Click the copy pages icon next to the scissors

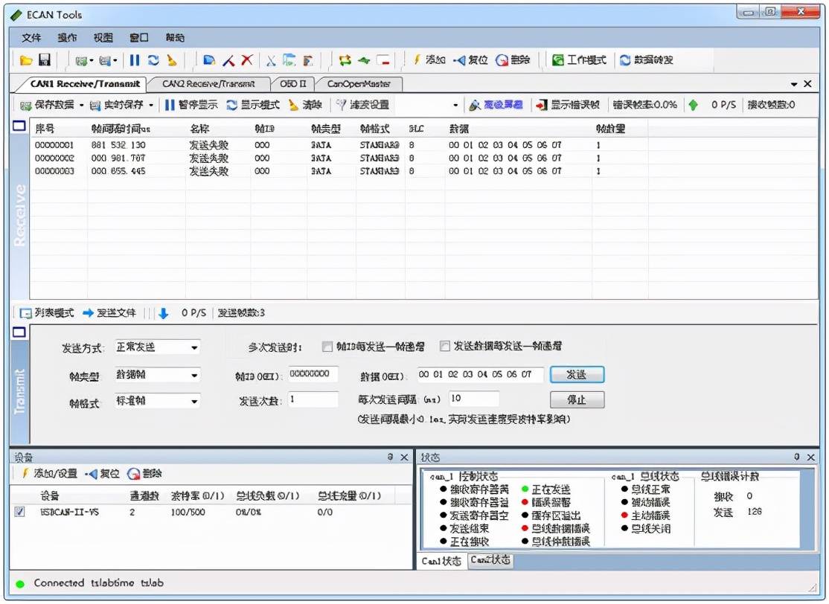(x=289, y=60)
